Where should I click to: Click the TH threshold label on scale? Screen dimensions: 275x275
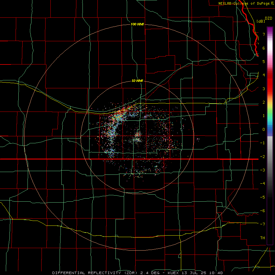point(262,238)
